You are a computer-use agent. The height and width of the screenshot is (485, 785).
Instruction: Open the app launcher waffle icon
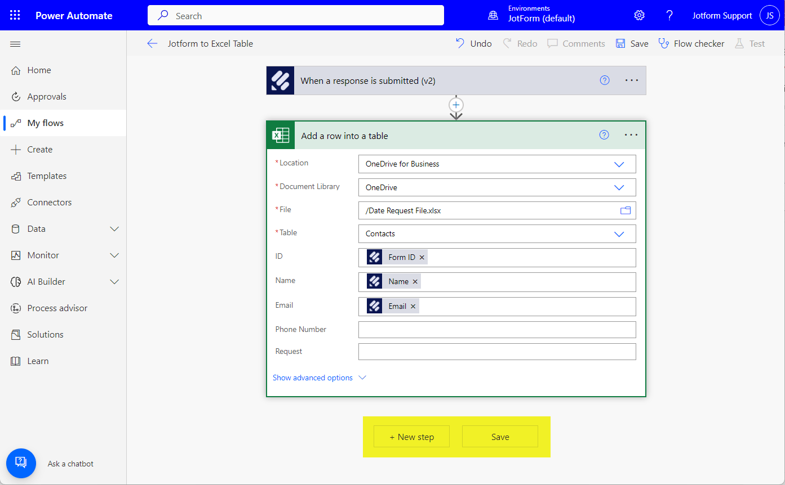pyautogui.click(x=15, y=16)
